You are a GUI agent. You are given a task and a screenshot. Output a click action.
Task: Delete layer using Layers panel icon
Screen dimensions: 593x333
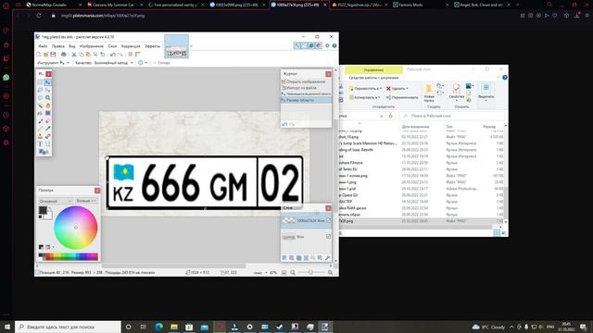292,258
